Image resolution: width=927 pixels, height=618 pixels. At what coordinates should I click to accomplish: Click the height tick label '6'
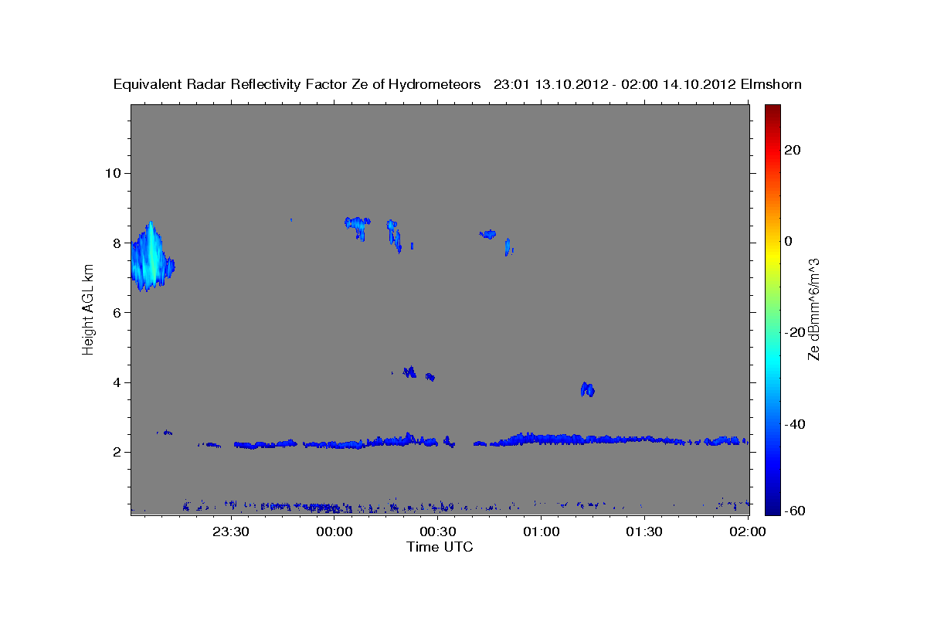(x=115, y=313)
